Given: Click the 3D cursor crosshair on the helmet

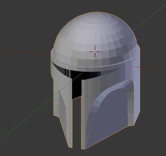Looking at the screenshot, I should click(x=95, y=51).
